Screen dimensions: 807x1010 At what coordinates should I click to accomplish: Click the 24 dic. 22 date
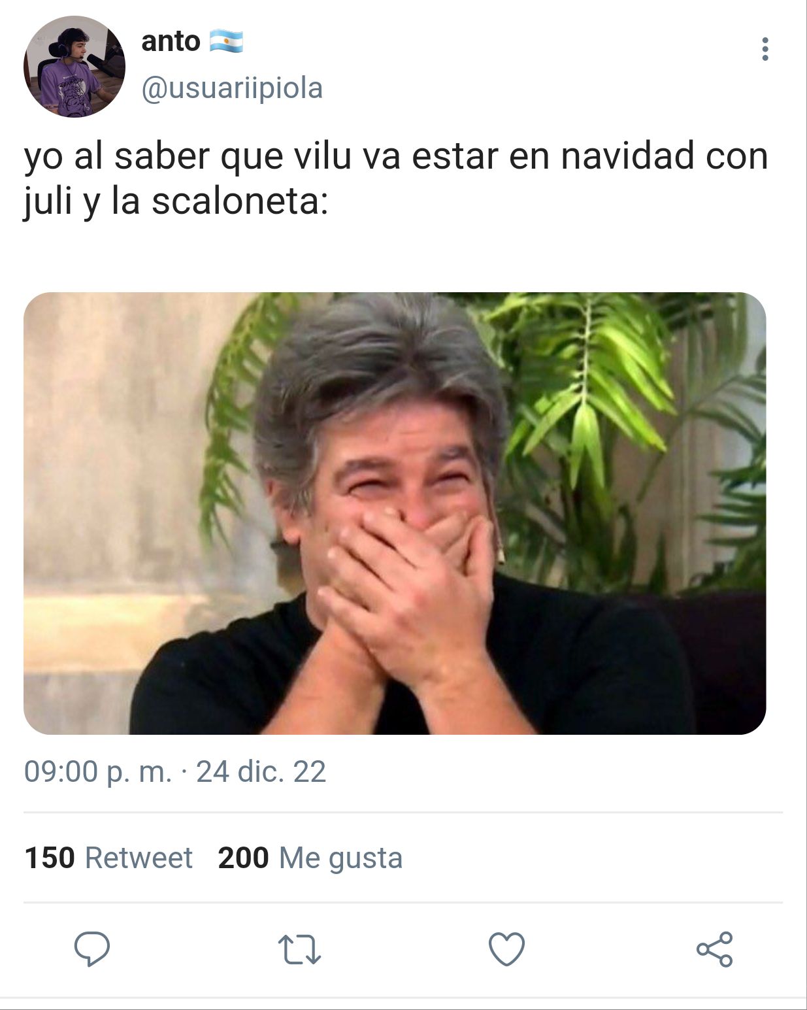pos(261,772)
